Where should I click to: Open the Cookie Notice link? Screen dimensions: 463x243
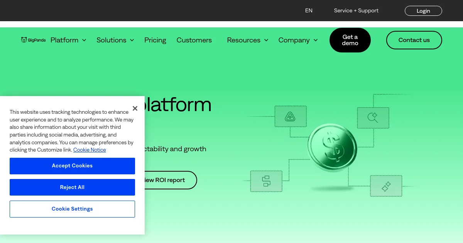pos(90,150)
